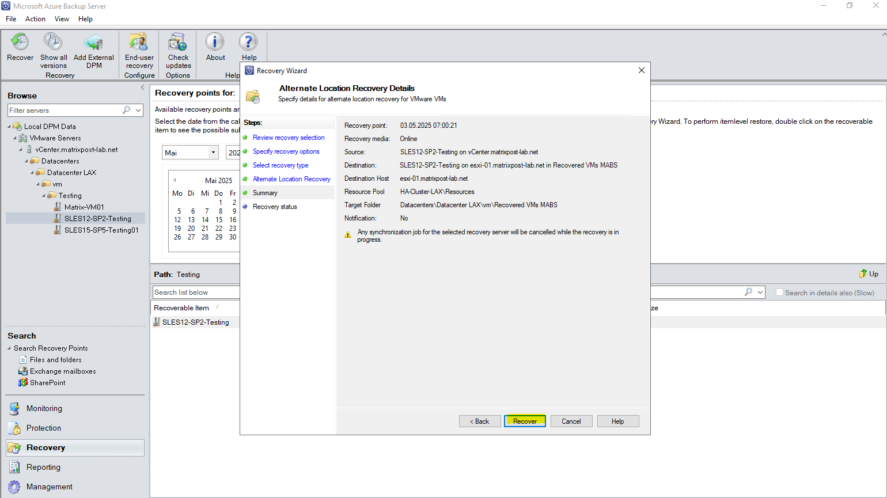Select Exchange mailboxes search

click(x=62, y=371)
